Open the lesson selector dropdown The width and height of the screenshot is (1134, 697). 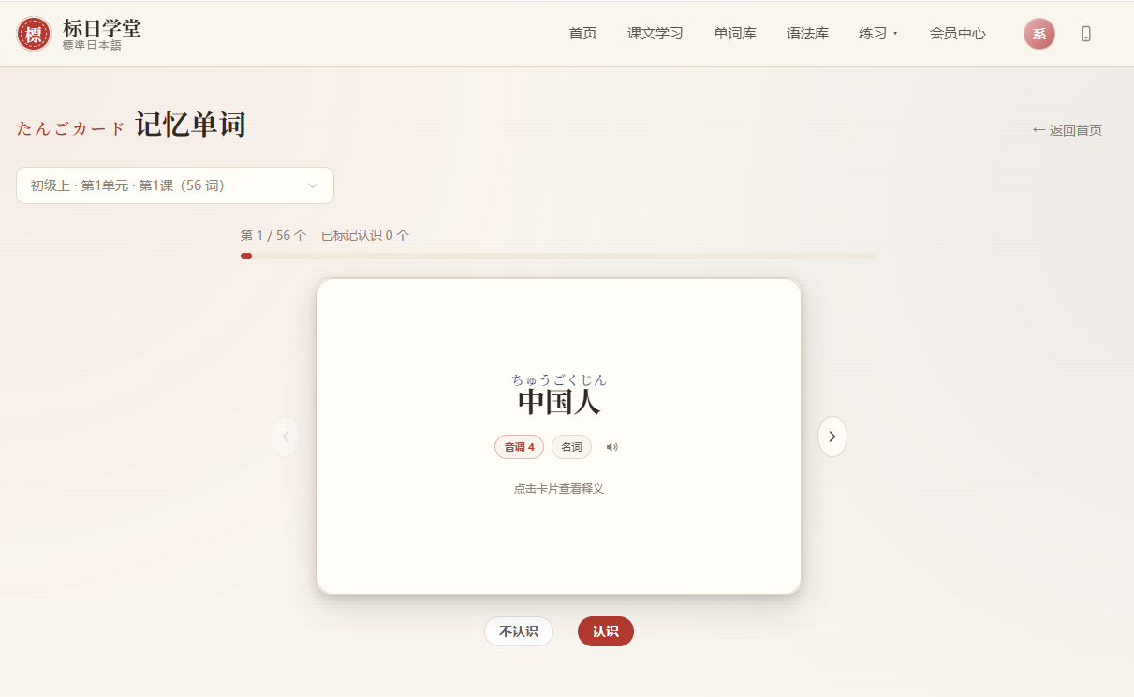(175, 185)
